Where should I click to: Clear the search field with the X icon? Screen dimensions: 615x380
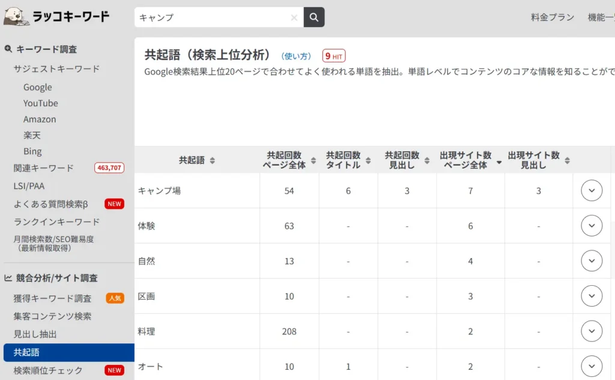click(x=294, y=17)
